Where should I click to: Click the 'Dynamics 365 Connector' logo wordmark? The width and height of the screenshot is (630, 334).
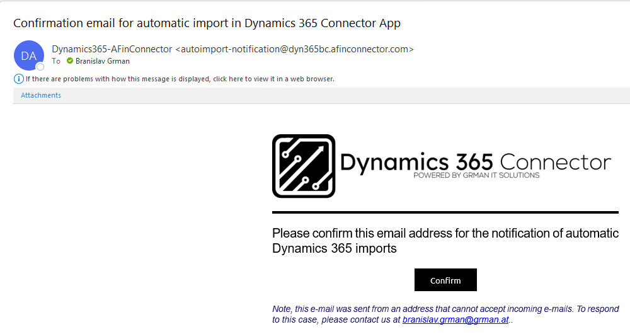click(x=475, y=163)
